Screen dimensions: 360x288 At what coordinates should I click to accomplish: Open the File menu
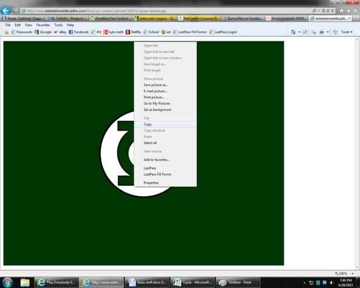point(8,25)
